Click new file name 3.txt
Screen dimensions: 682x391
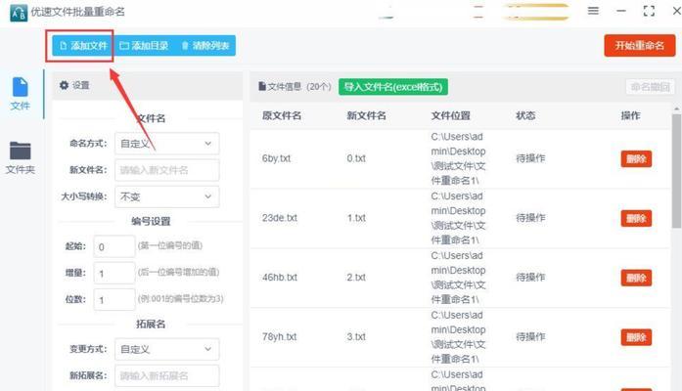[356, 337]
